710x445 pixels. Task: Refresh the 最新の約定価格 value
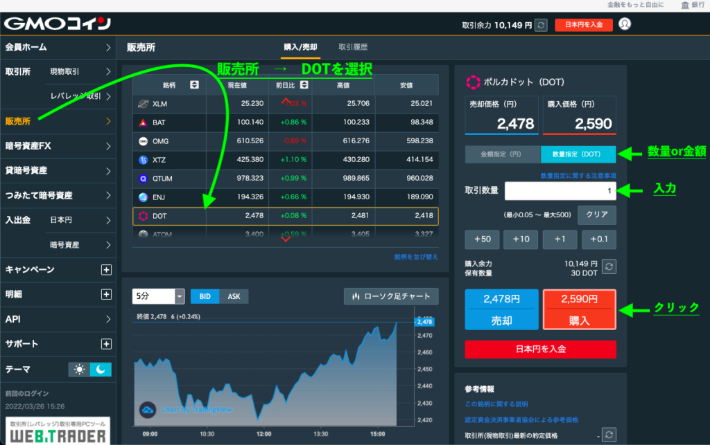[x=609, y=435]
